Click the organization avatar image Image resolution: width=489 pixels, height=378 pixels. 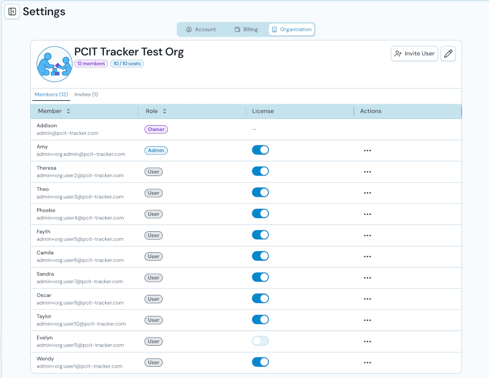(x=54, y=64)
